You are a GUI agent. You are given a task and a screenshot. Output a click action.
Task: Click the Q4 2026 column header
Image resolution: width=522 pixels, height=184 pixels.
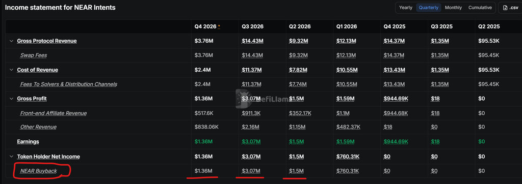click(205, 26)
